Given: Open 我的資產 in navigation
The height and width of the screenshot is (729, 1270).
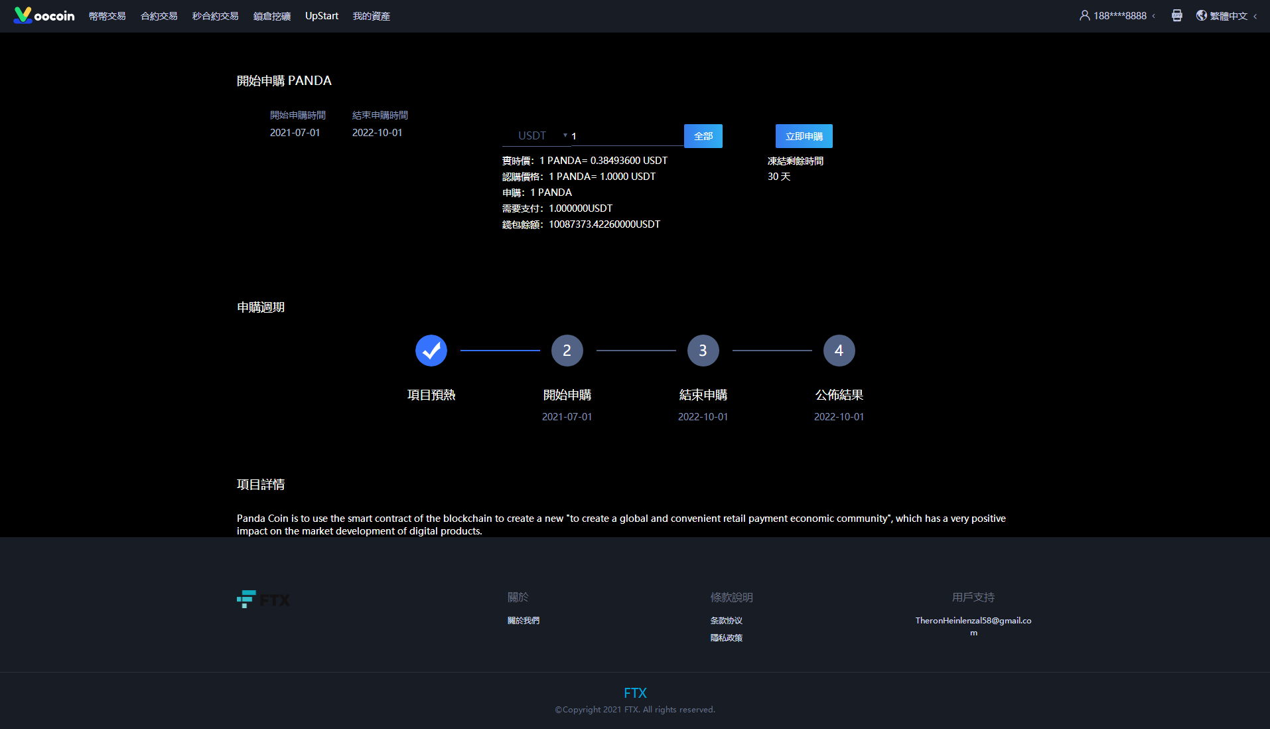Looking at the screenshot, I should (371, 16).
